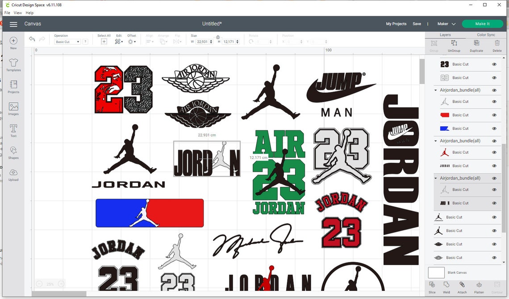Screen dimensions: 509x299
Task: Select the vertical JORDAN text design
Action: tap(401, 179)
